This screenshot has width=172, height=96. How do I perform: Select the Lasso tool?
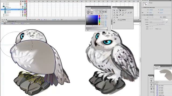[126, 10]
